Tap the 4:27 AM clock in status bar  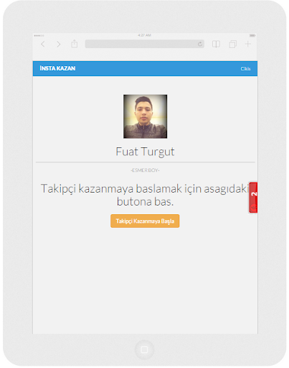click(x=144, y=35)
